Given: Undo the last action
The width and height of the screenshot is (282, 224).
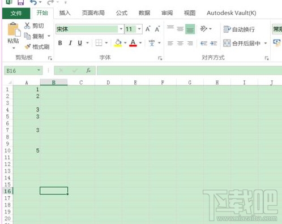Looking at the screenshot, I should pos(33,2).
